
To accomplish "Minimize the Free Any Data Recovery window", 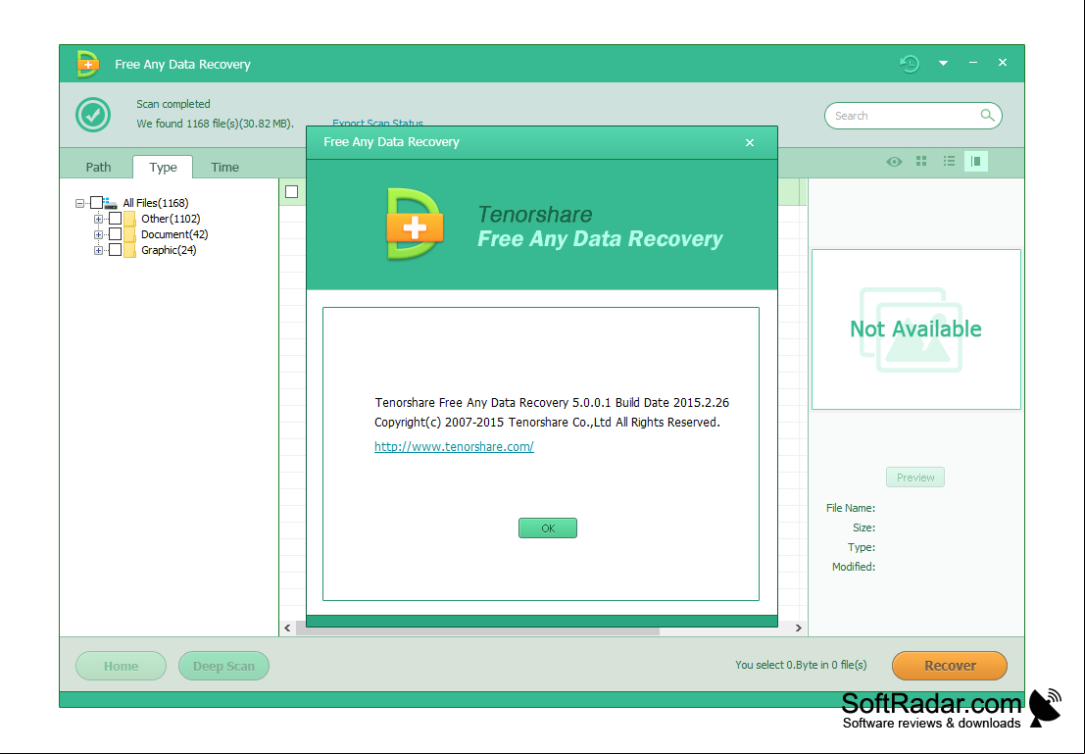I will [x=973, y=63].
